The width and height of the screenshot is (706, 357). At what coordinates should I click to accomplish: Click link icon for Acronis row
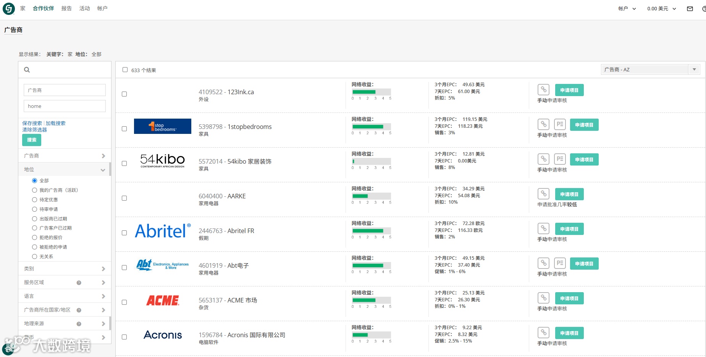click(544, 333)
